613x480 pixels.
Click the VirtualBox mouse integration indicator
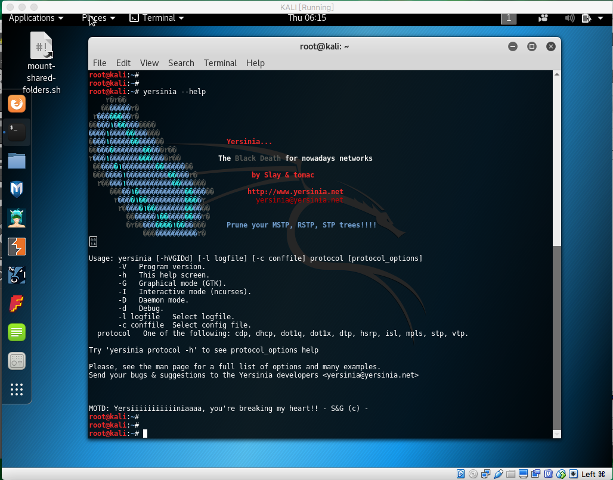(x=561, y=474)
